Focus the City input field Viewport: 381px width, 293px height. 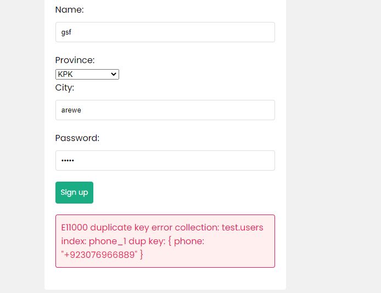pos(165,110)
